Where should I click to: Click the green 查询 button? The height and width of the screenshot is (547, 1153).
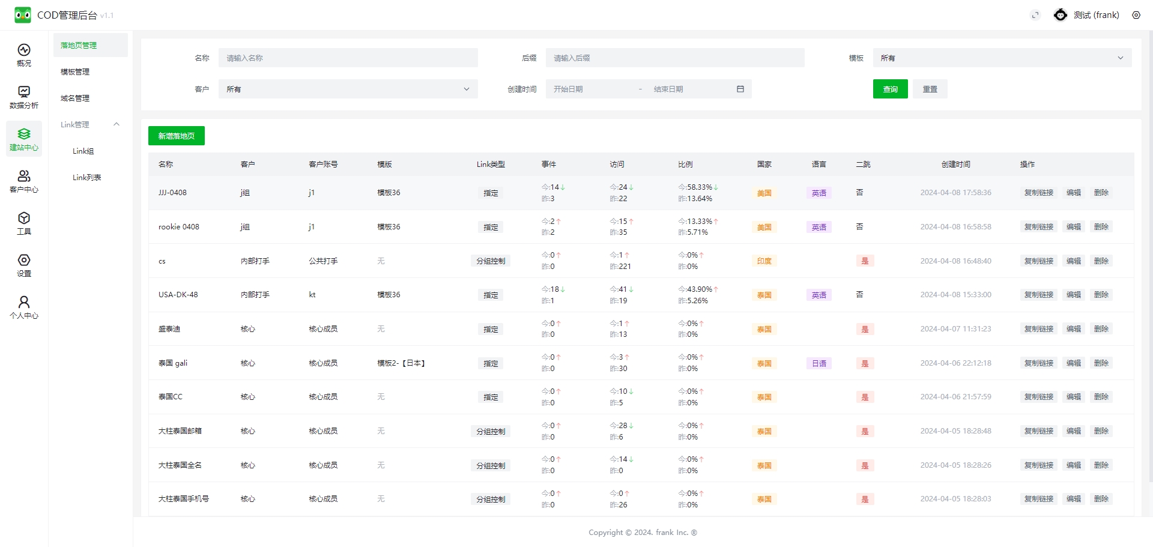point(891,89)
